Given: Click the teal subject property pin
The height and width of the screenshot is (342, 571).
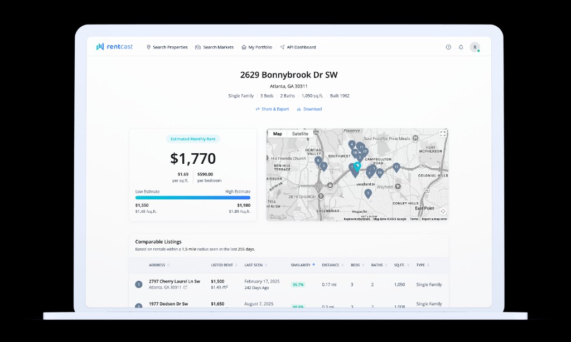Looking at the screenshot, I should [x=357, y=167].
